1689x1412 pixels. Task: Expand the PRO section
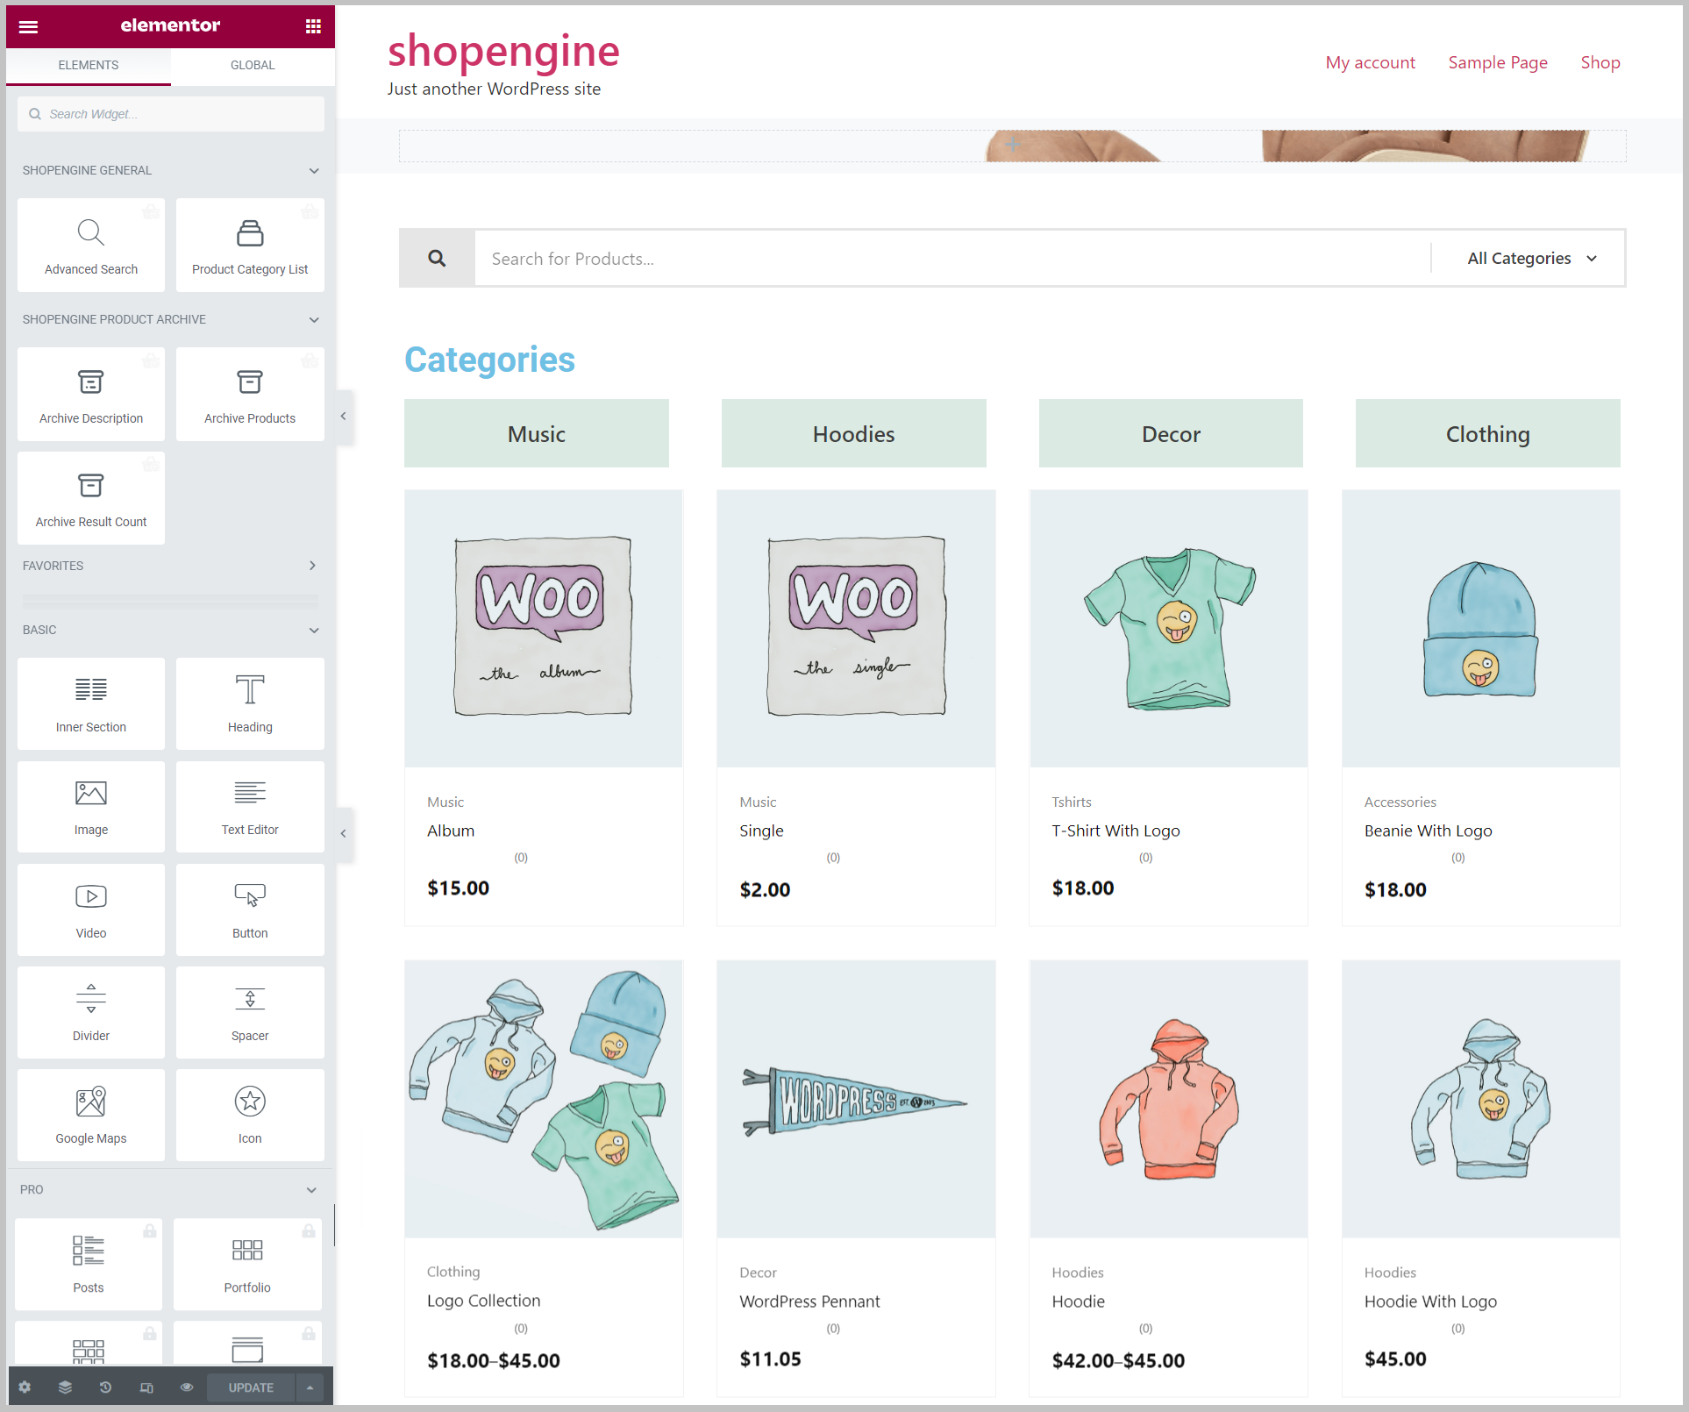(x=310, y=1189)
